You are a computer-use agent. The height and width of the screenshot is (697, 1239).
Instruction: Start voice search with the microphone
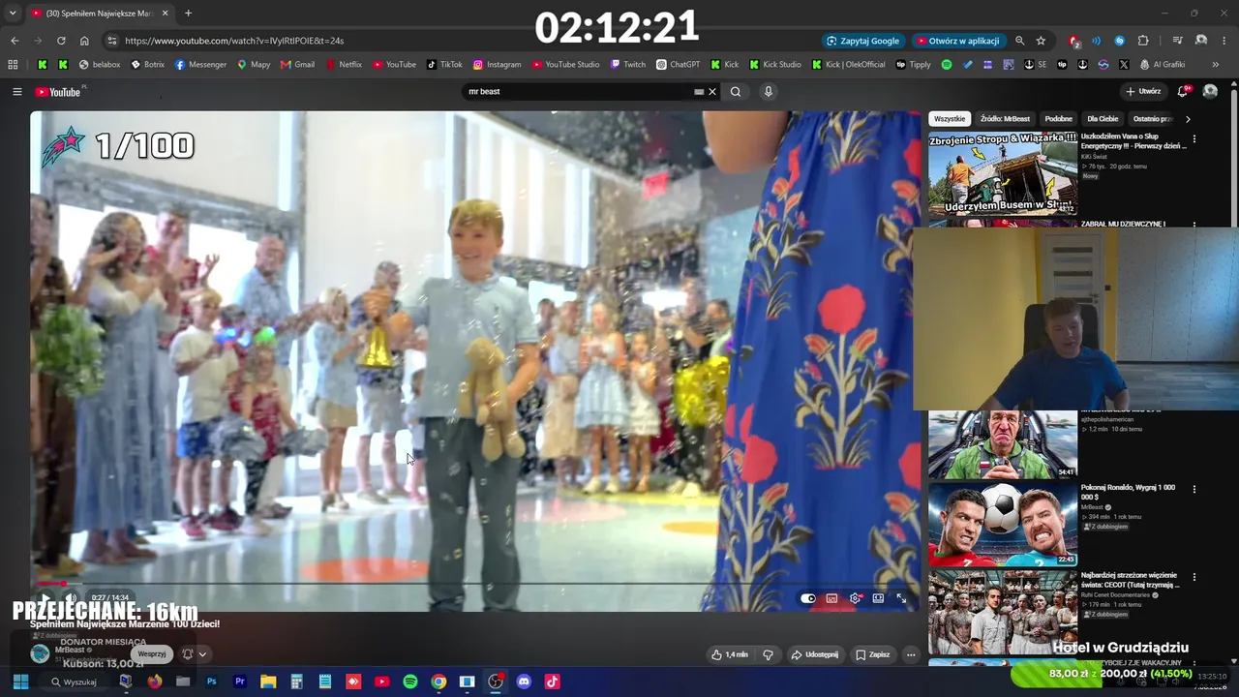tap(769, 92)
